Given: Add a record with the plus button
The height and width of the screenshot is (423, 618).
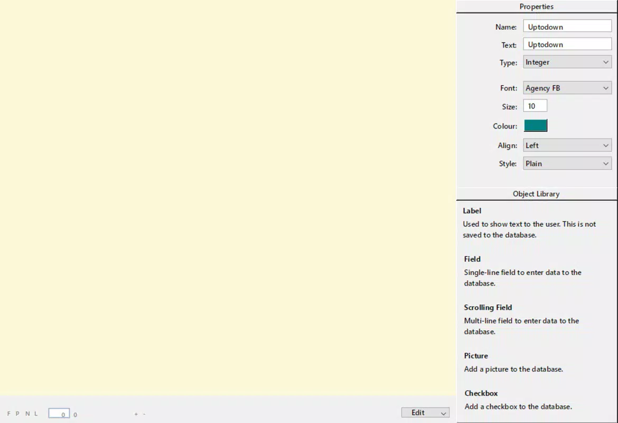Looking at the screenshot, I should 136,414.
